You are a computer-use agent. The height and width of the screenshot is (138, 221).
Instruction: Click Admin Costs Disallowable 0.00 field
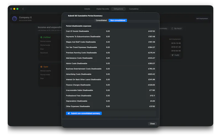108,63
